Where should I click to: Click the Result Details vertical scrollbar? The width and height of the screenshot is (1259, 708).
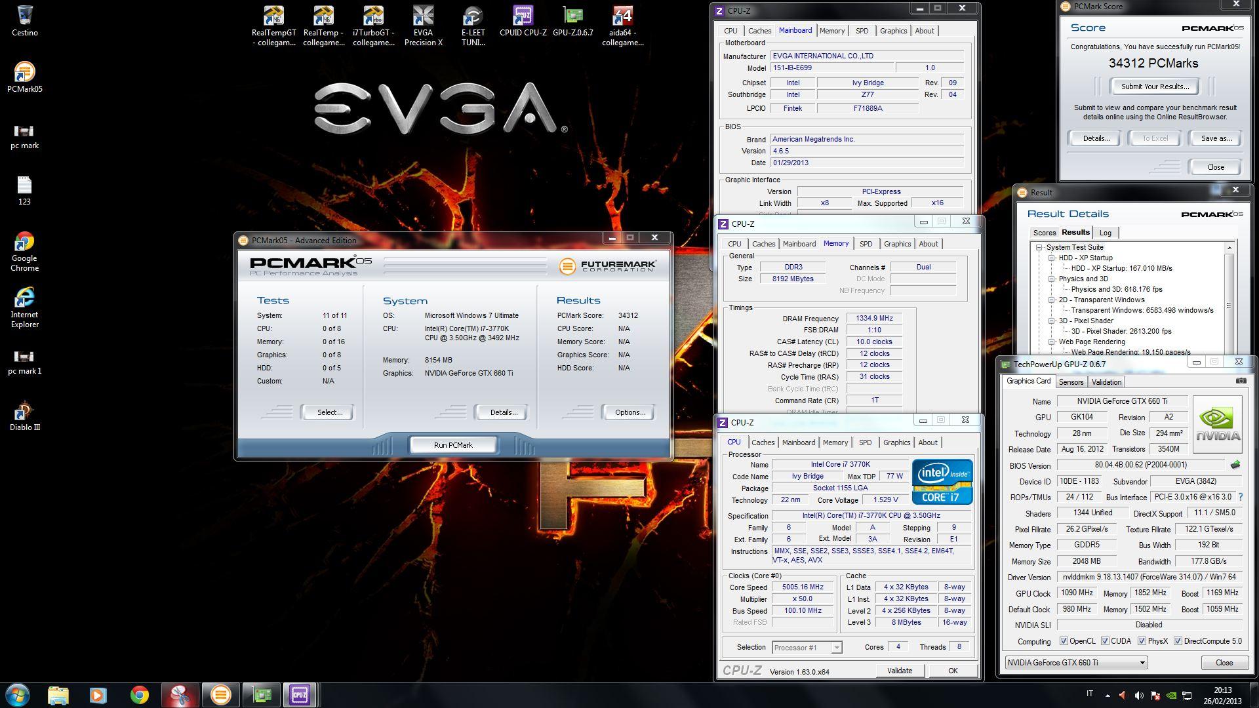(x=1229, y=298)
